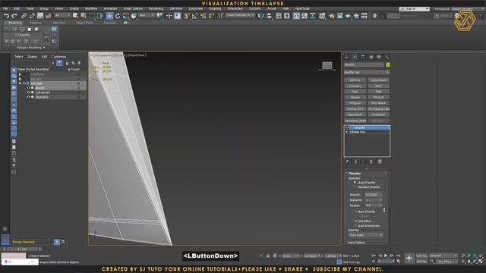This screenshot has width=486, height=273.
Task: Open the Motion command panel tab
Action: tap(371, 58)
